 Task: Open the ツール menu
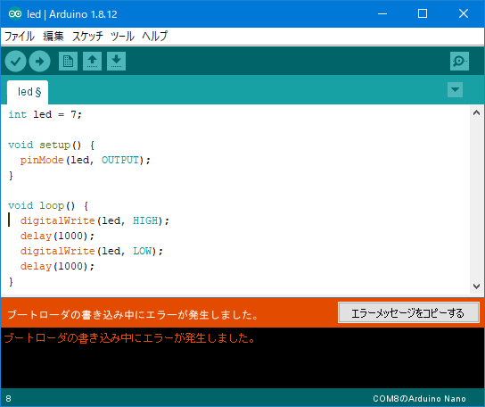pos(122,37)
